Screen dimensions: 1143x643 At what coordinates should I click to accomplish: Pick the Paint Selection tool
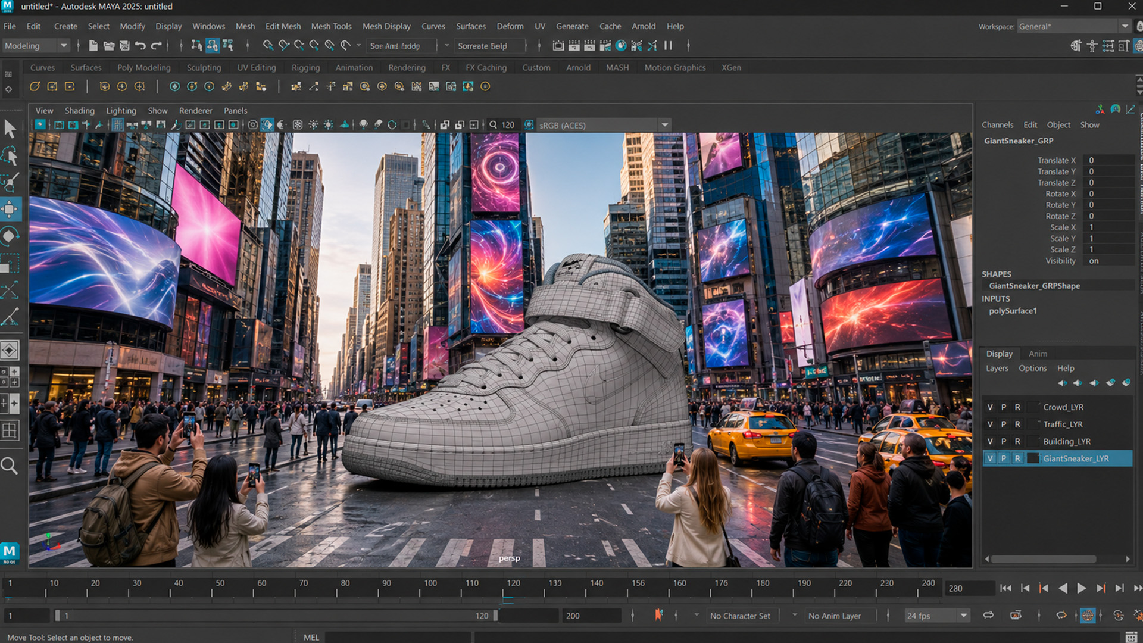pyautogui.click(x=10, y=183)
